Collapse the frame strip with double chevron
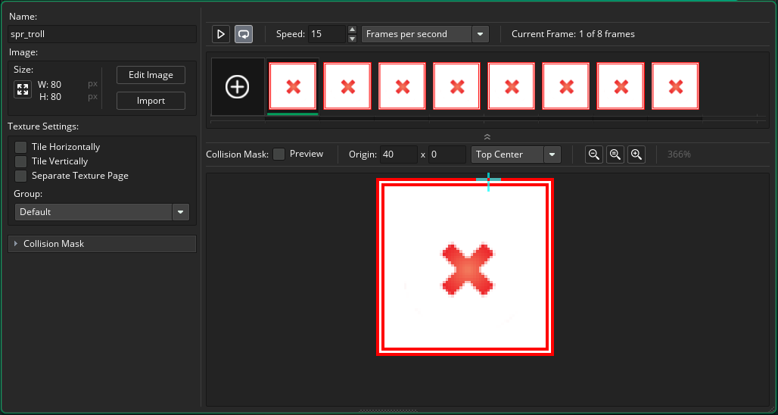This screenshot has height=415, width=778. pos(487,137)
